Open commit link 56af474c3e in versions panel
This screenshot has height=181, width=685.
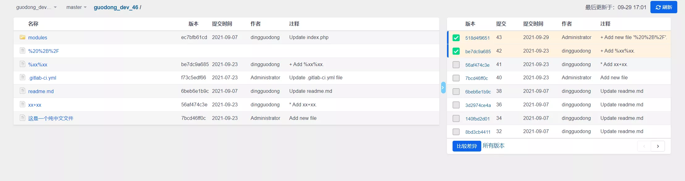click(x=478, y=65)
